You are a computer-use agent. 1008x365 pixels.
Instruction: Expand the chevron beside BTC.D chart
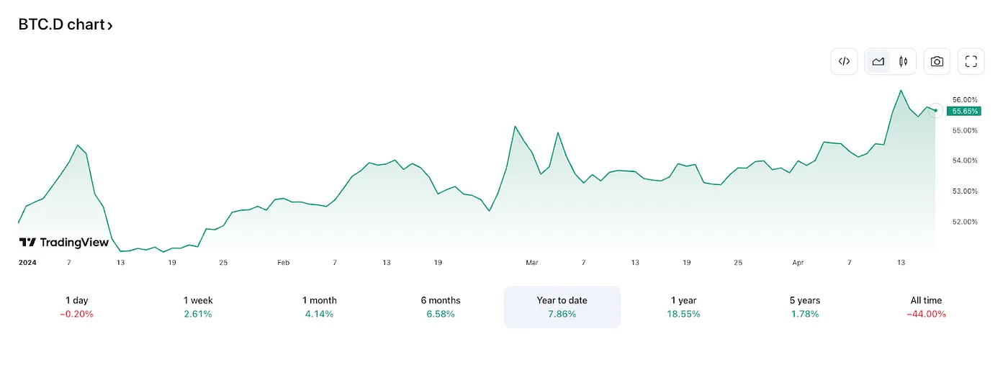click(x=109, y=25)
